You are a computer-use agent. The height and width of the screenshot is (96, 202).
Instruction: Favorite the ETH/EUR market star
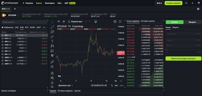[x=3, y=39]
